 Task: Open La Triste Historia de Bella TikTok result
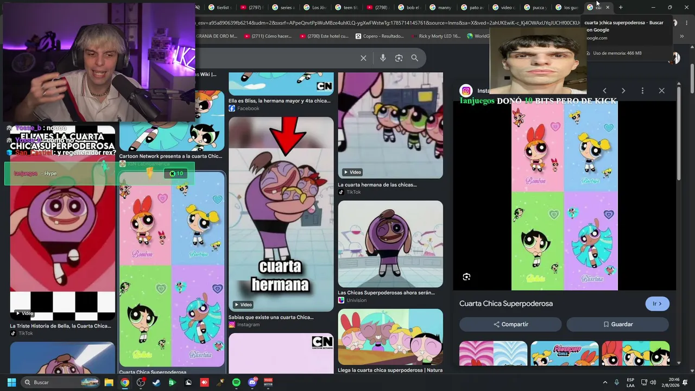click(60, 326)
